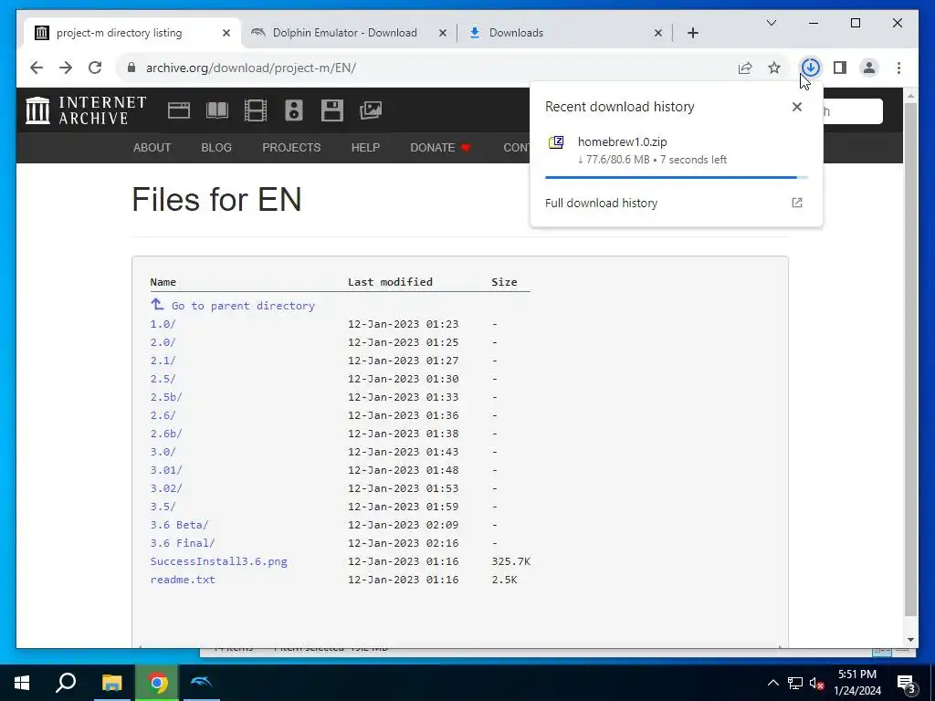Click the muted volume tray icon
Screen dimensions: 935x701
click(817, 683)
